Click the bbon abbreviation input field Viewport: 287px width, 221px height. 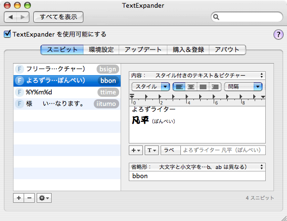(x=197, y=176)
